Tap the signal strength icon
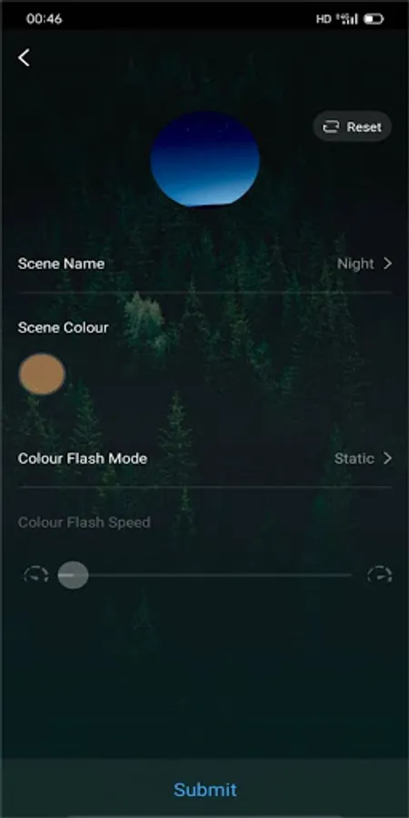409x818 pixels. (x=347, y=19)
